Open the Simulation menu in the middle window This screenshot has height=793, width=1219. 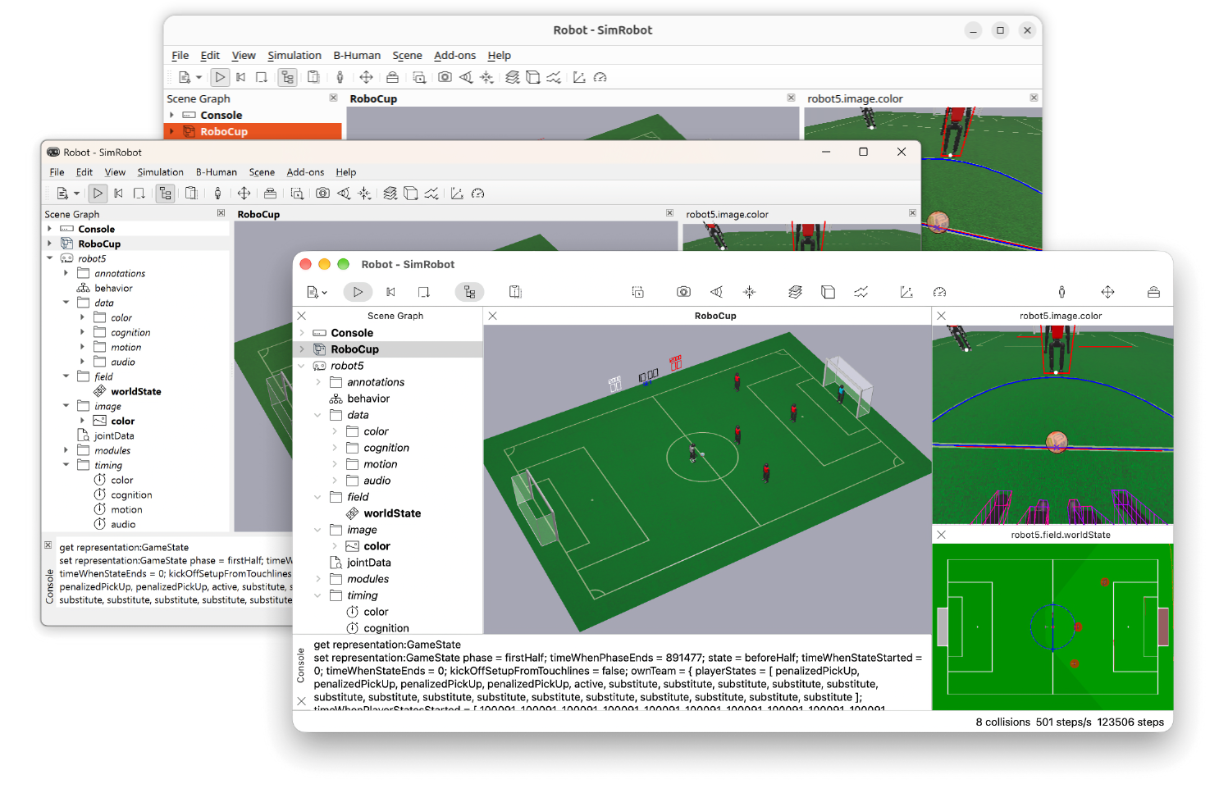(x=160, y=172)
